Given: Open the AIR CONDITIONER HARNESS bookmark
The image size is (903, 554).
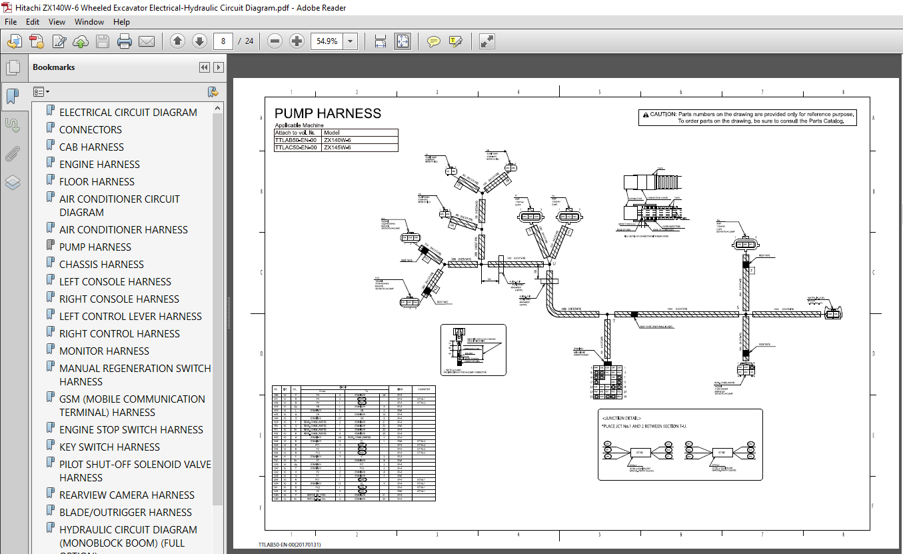Looking at the screenshot, I should pyautogui.click(x=123, y=230).
